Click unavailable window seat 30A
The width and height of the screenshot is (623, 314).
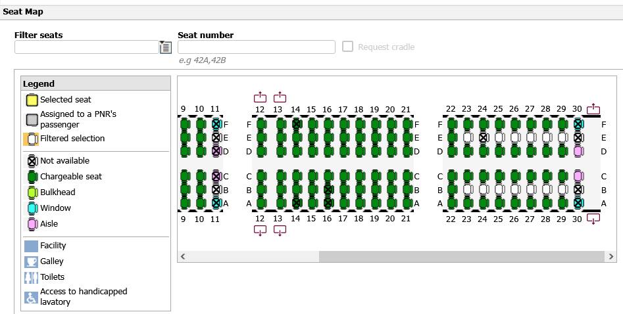pos(578,203)
